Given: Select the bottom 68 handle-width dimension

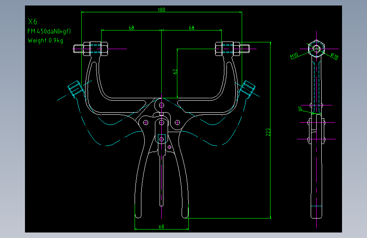Looking at the screenshot, I should click(x=162, y=227).
